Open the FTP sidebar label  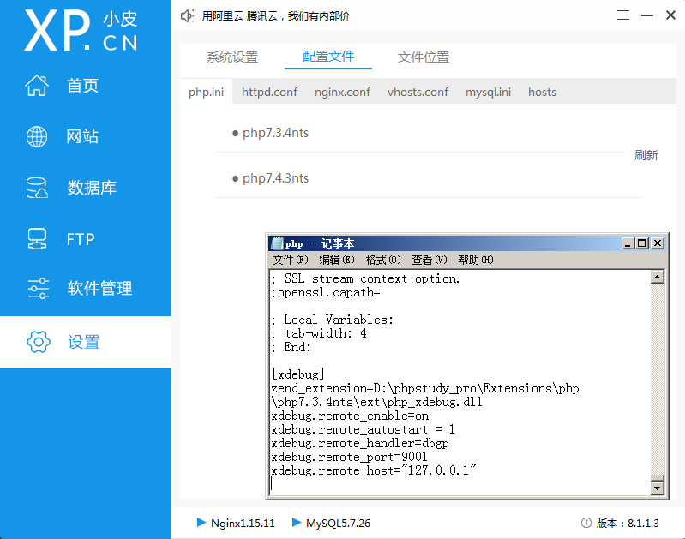pos(81,239)
